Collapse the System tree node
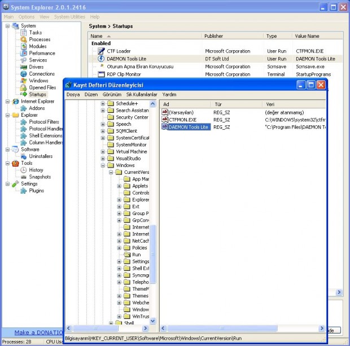The height and width of the screenshot is (346, 350). [x=7, y=26]
